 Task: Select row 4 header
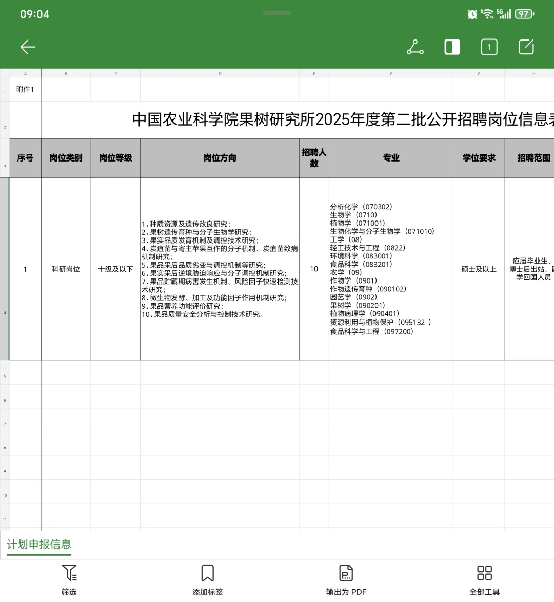coord(5,269)
